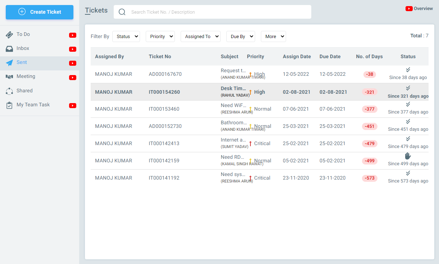
Task: Open the More filter menu
Action: tap(273, 36)
